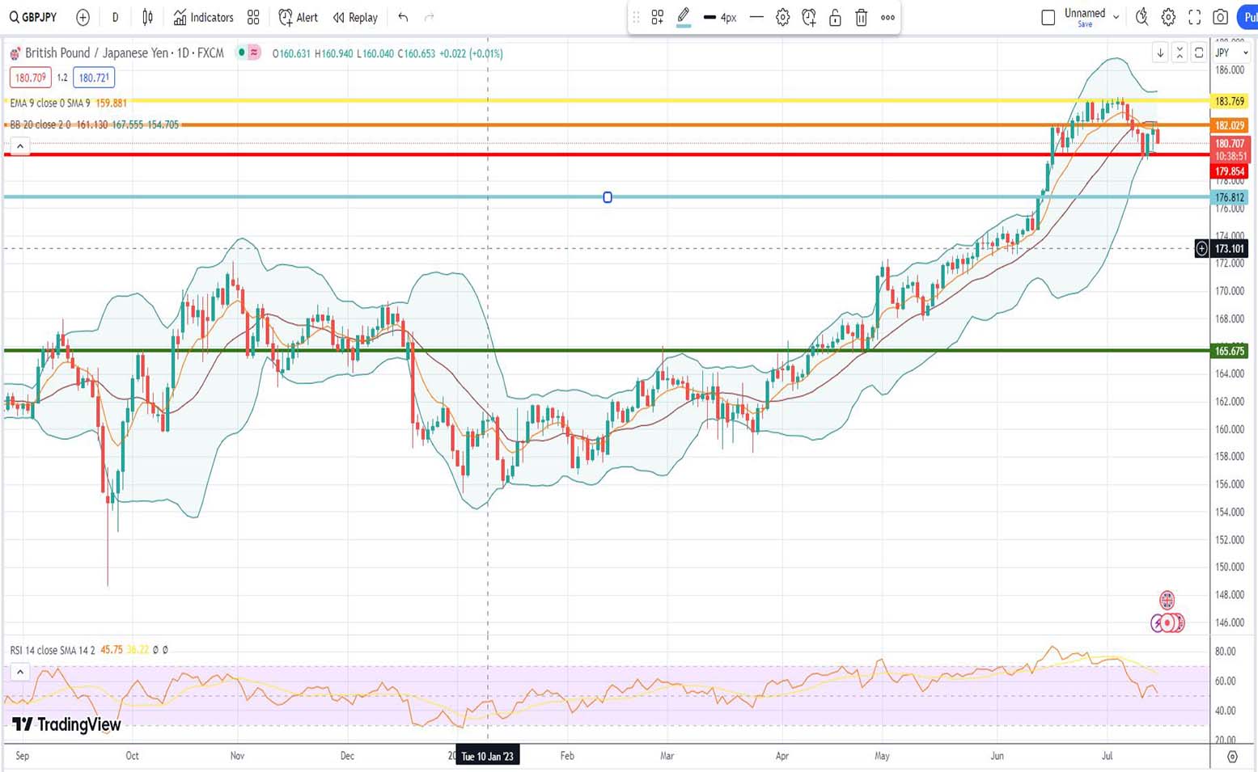Expand the Unnamed layout dropdown arrow
Image resolution: width=1258 pixels, height=772 pixels.
1116,17
